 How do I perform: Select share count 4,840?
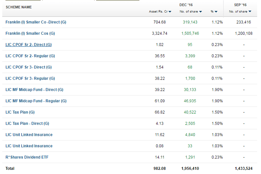click(190, 135)
